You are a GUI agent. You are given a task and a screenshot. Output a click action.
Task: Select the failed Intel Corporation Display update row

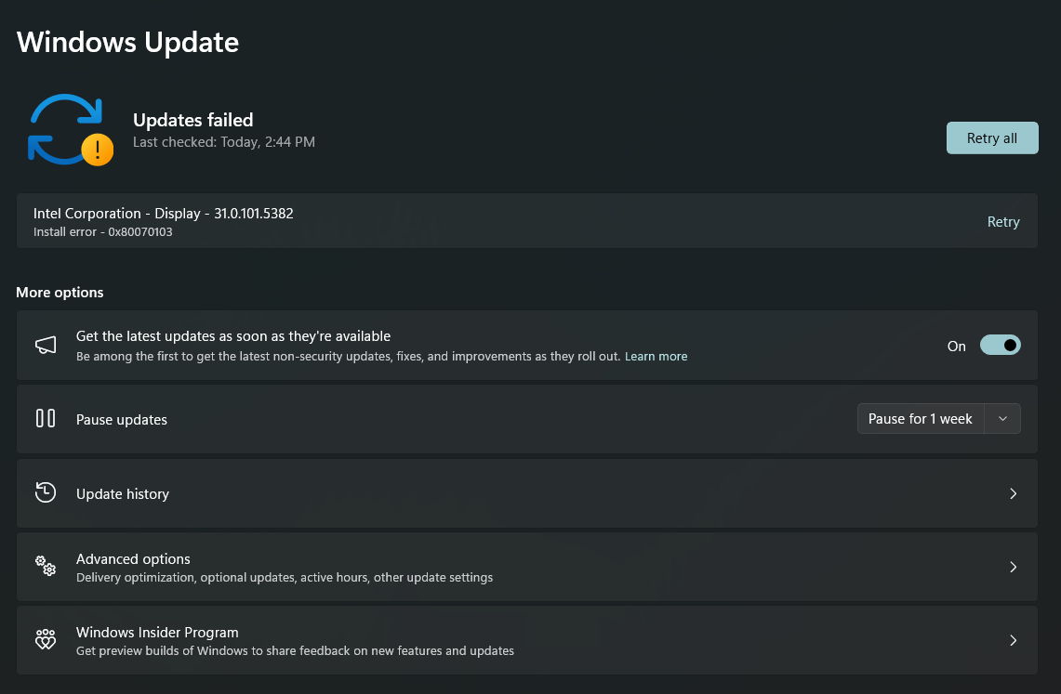(x=164, y=221)
